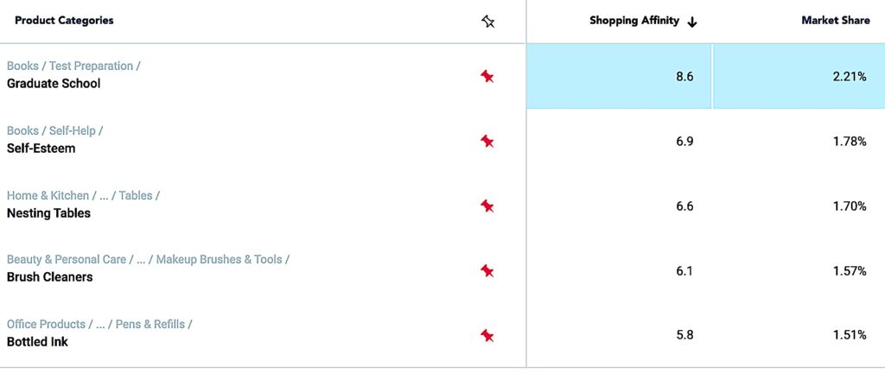The width and height of the screenshot is (885, 374).
Task: Open the Graduate School category
Action: [54, 84]
